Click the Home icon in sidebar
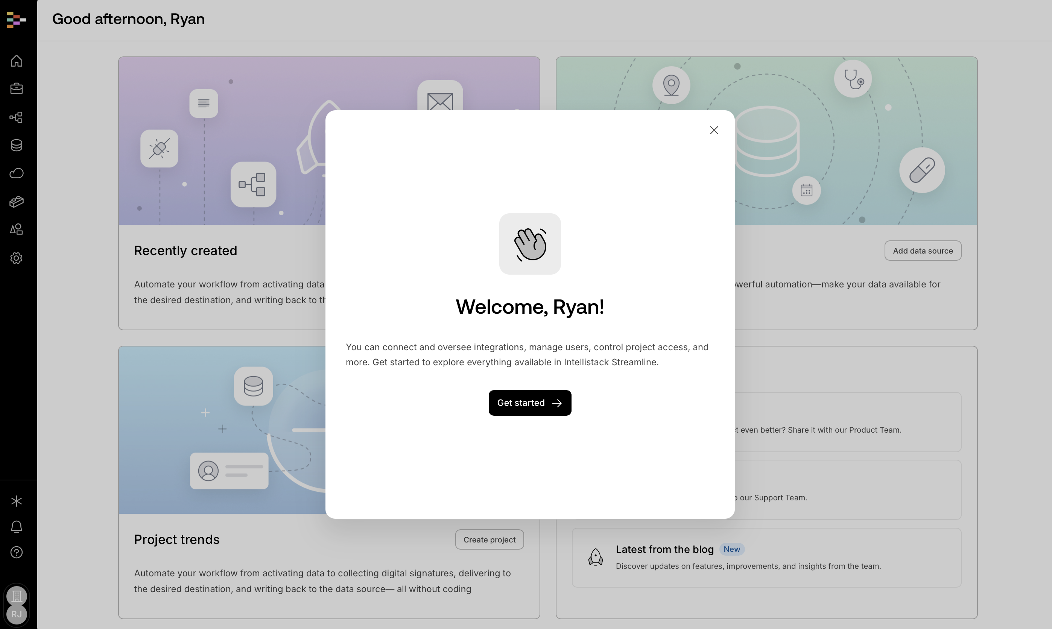This screenshot has width=1052, height=629. (x=17, y=61)
